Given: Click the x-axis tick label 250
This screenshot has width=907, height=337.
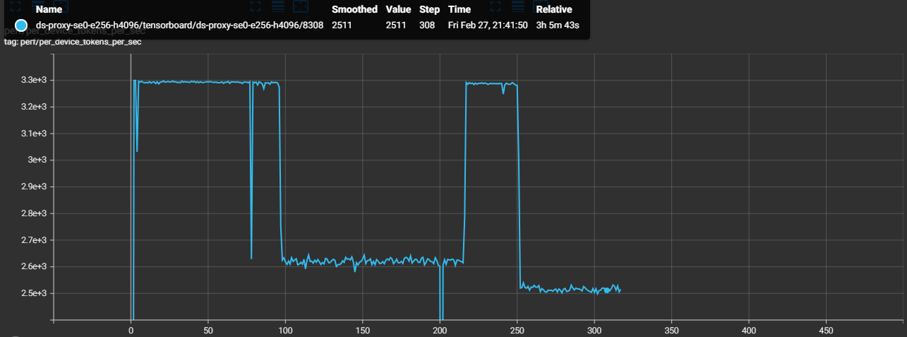Looking at the screenshot, I should coord(517,330).
